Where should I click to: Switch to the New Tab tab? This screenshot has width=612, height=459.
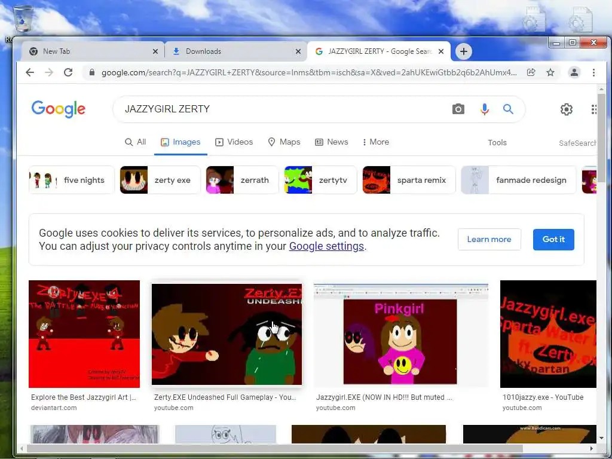coord(91,51)
